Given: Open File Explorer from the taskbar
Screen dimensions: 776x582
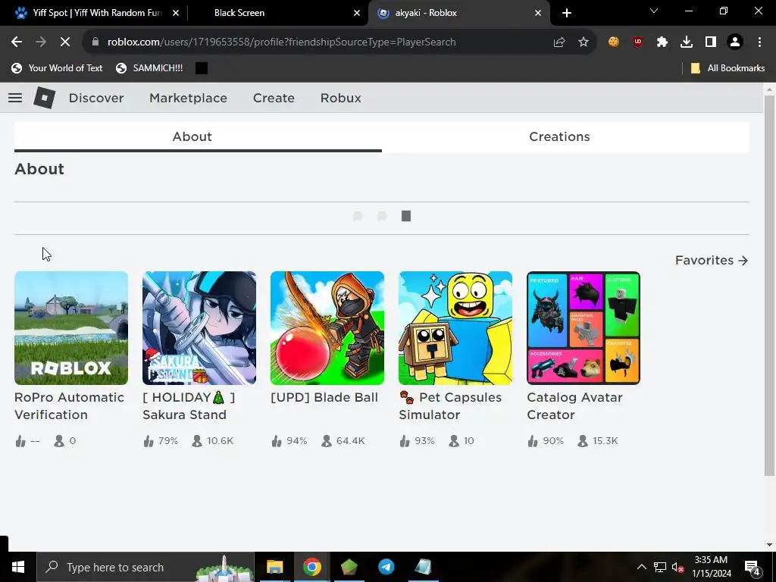Looking at the screenshot, I should (274, 567).
